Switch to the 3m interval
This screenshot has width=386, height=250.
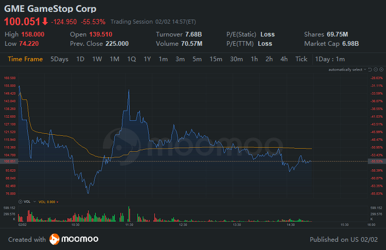[180, 59]
